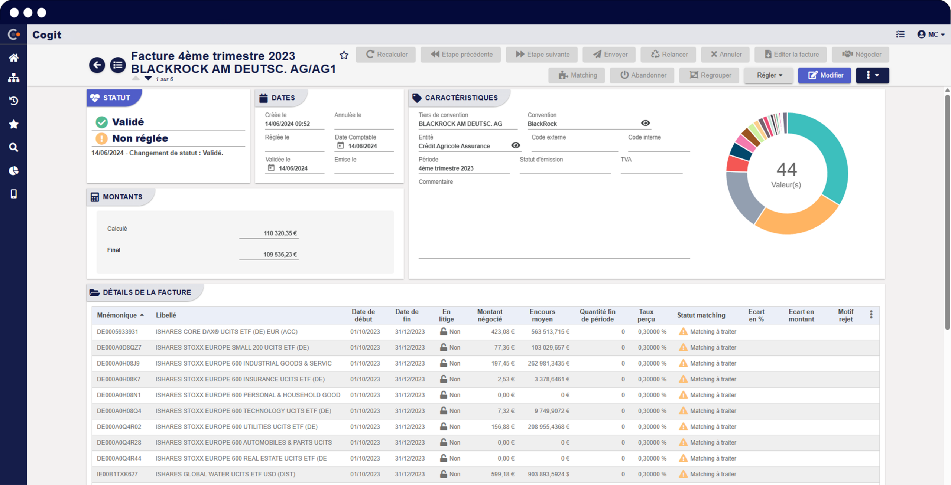Open the Date Comptable calendar icon
Screen dimensions: 951x485
[x=340, y=145]
